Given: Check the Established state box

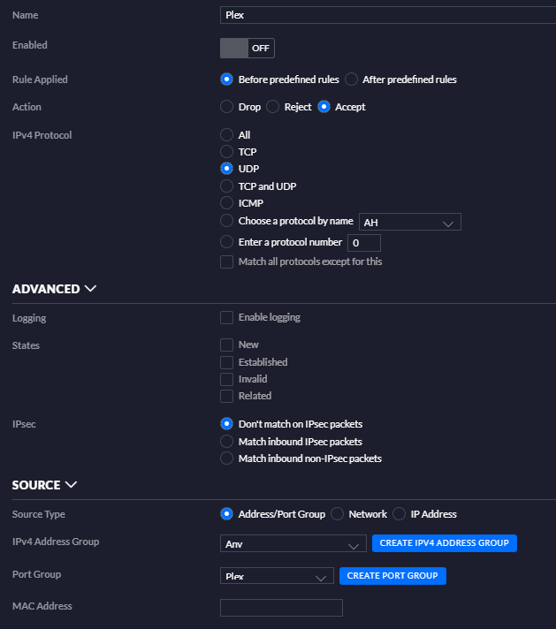Looking at the screenshot, I should coord(226,362).
